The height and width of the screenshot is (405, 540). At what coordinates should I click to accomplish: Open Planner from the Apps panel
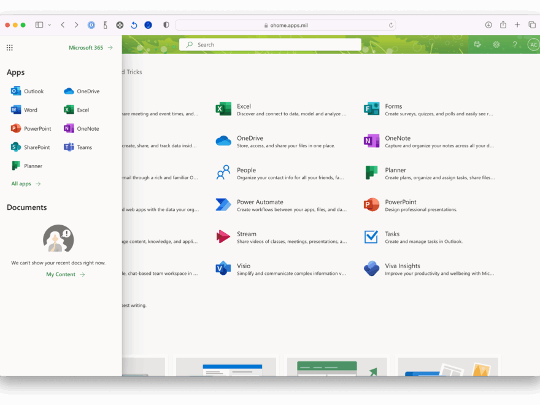pos(26,166)
